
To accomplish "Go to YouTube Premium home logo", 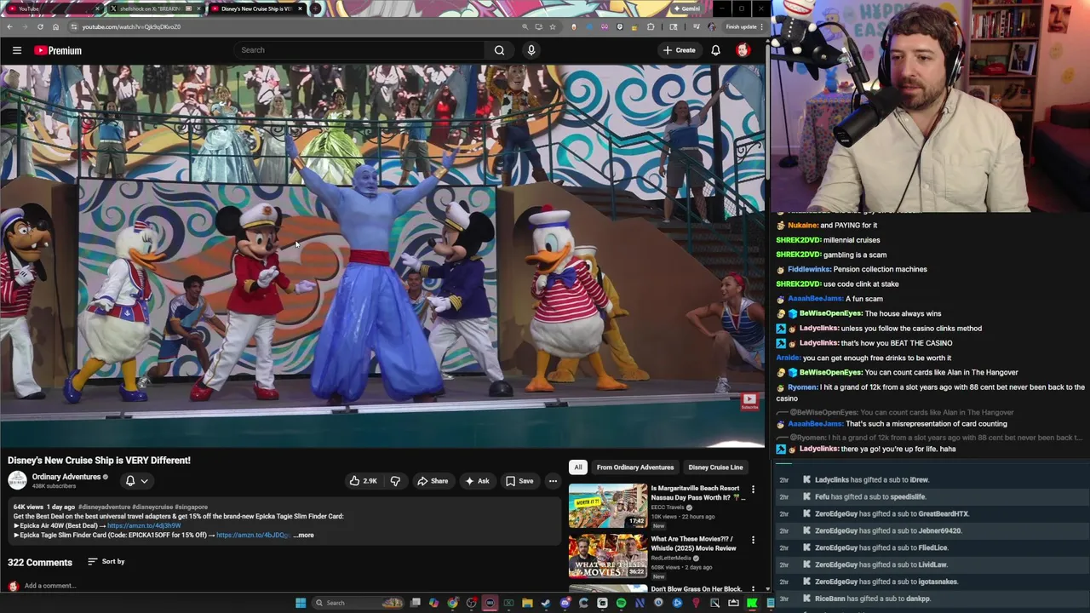I will pyautogui.click(x=58, y=50).
